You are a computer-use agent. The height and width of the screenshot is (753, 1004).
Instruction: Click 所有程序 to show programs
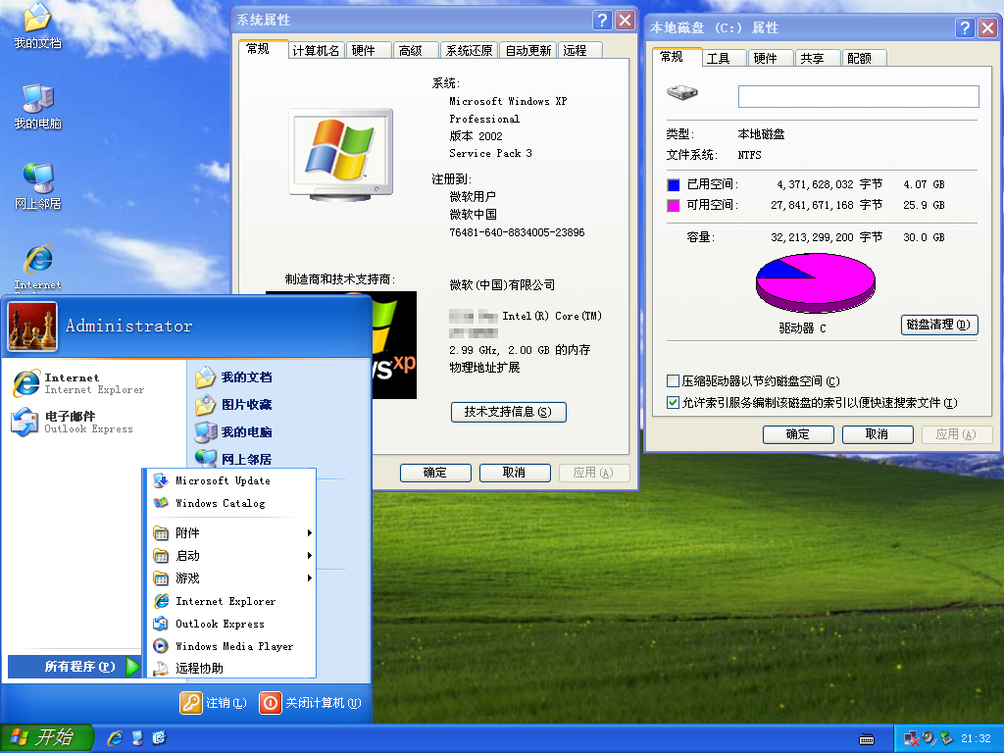point(74,667)
